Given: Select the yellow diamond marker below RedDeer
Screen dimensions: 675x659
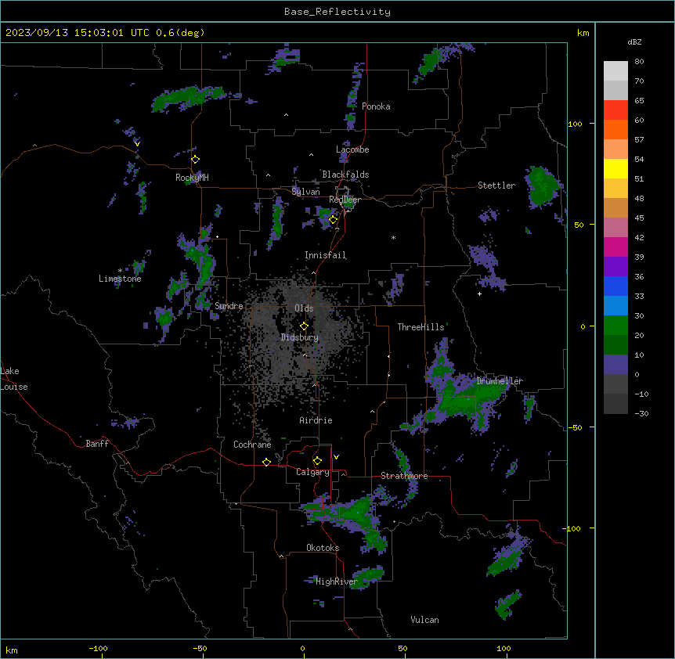Looking at the screenshot, I should point(333,220).
